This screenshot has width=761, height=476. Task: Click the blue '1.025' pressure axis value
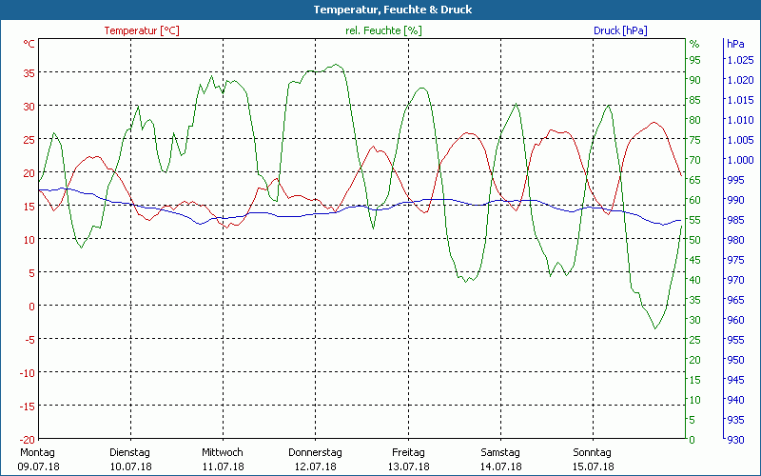tap(740, 60)
